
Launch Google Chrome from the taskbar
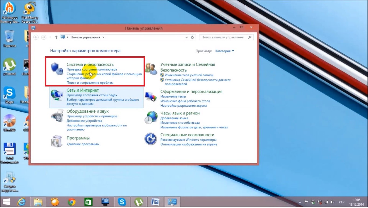(71, 202)
